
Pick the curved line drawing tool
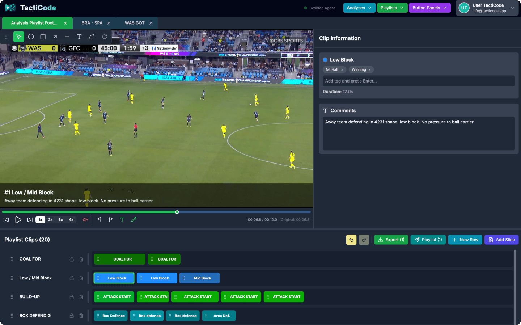91,37
